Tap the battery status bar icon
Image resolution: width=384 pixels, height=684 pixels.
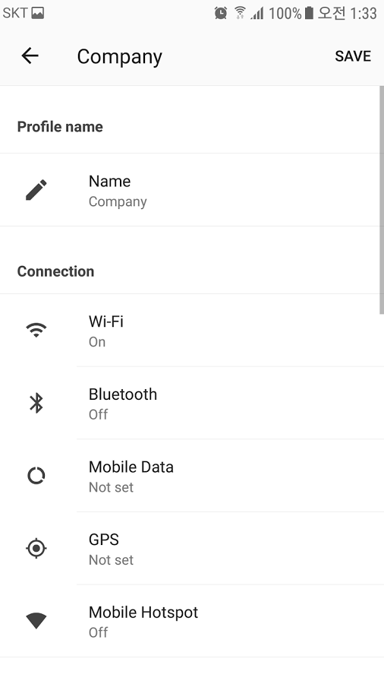309,13
